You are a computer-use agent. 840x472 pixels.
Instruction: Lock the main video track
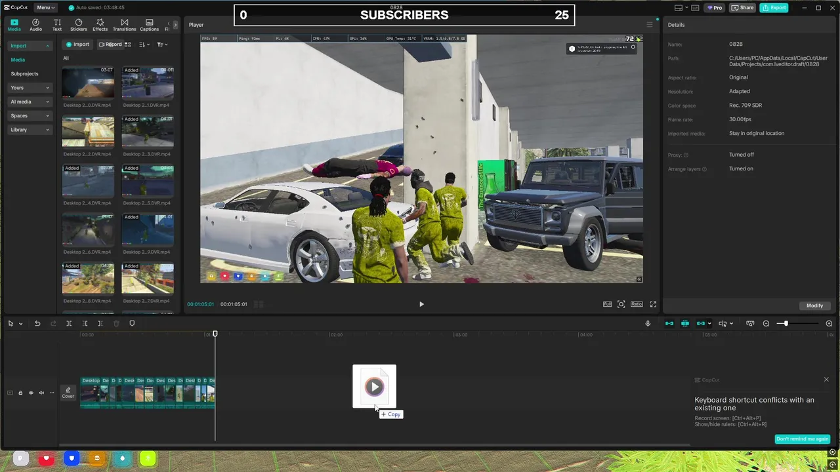click(20, 393)
